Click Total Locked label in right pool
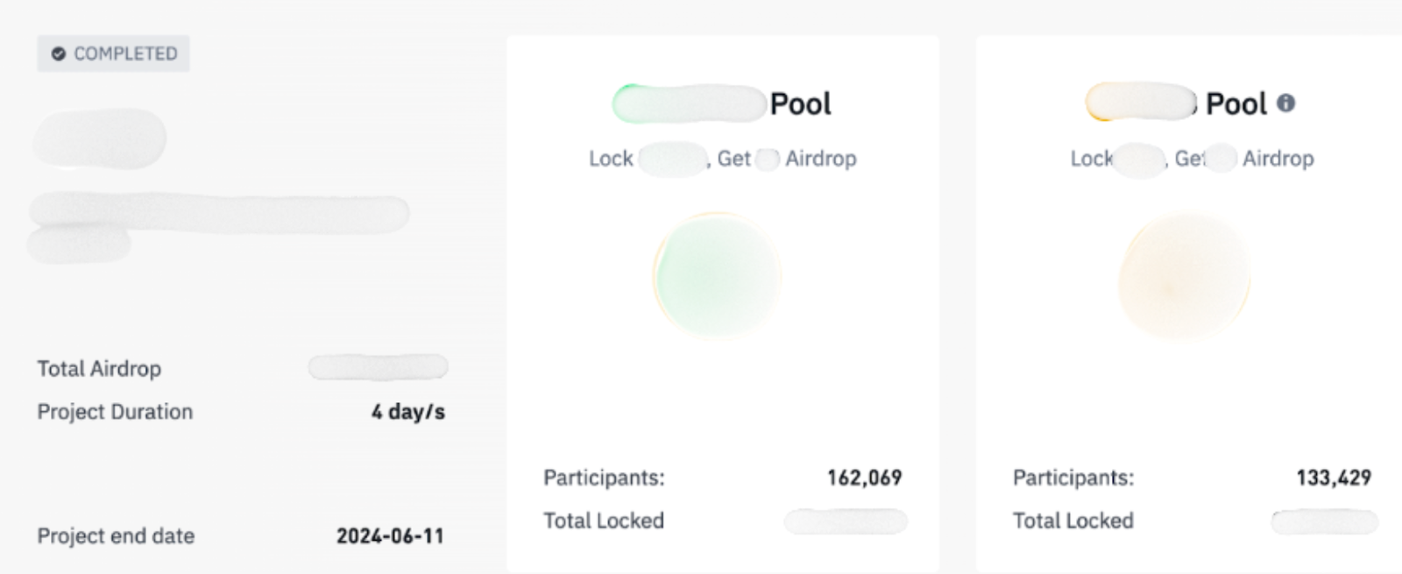 click(1073, 521)
